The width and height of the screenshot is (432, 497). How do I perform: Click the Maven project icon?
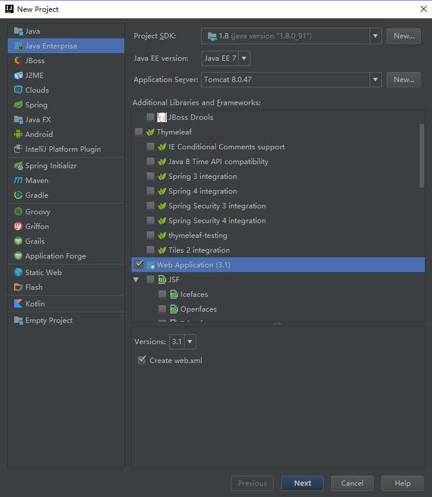19,180
